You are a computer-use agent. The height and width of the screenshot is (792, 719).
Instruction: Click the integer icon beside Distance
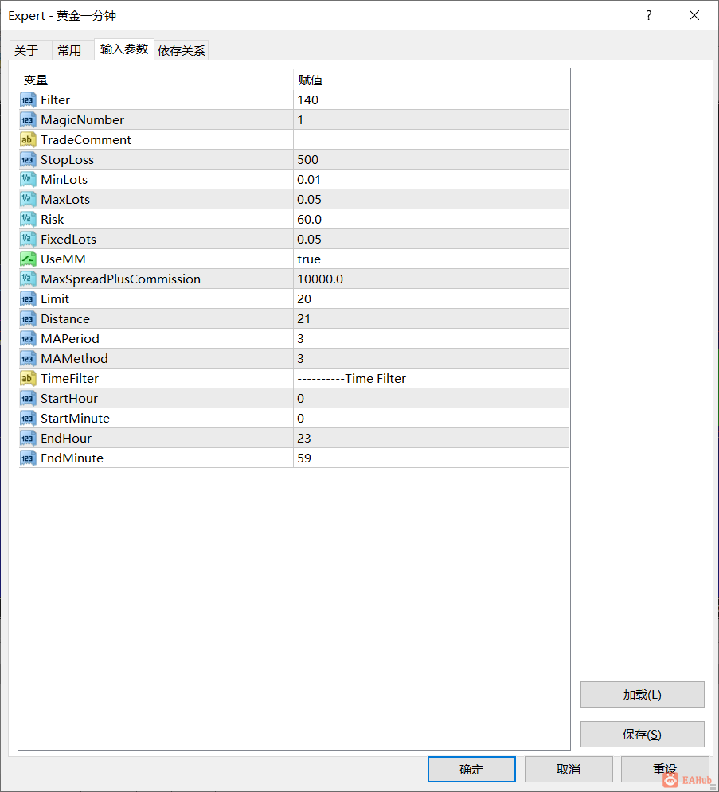28,318
